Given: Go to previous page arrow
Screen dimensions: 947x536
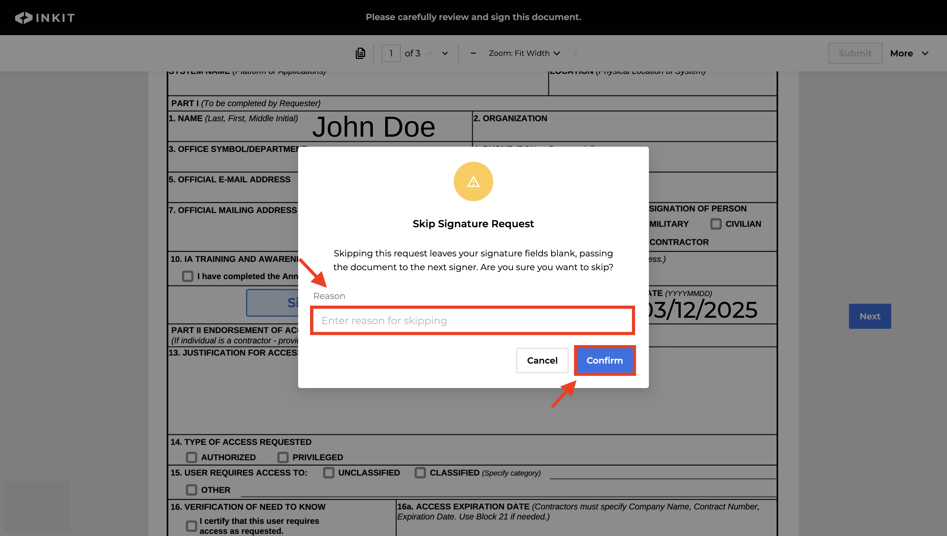Looking at the screenshot, I should [x=430, y=53].
